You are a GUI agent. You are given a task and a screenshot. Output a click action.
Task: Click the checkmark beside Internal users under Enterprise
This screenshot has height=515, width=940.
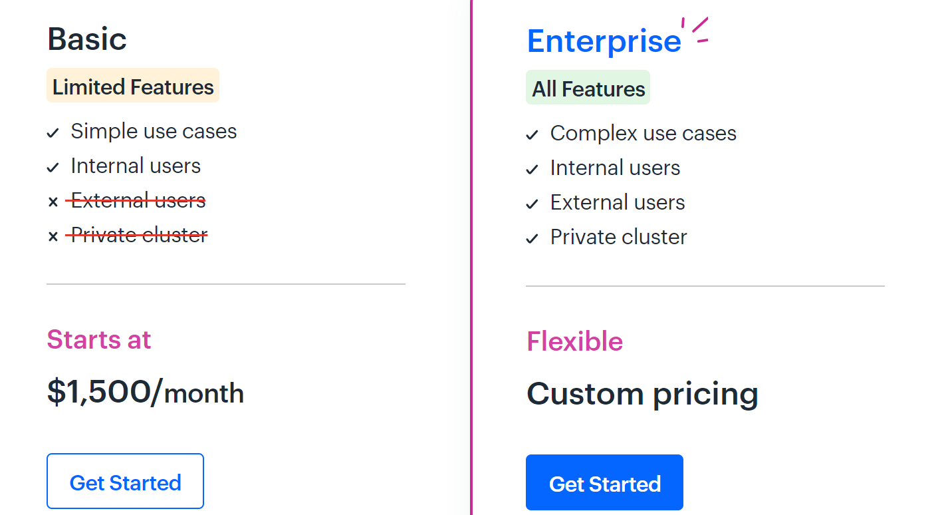[x=532, y=169]
